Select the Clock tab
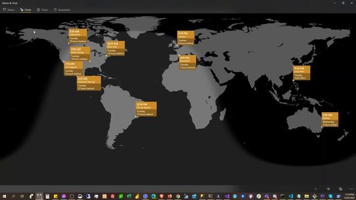 click(26, 10)
